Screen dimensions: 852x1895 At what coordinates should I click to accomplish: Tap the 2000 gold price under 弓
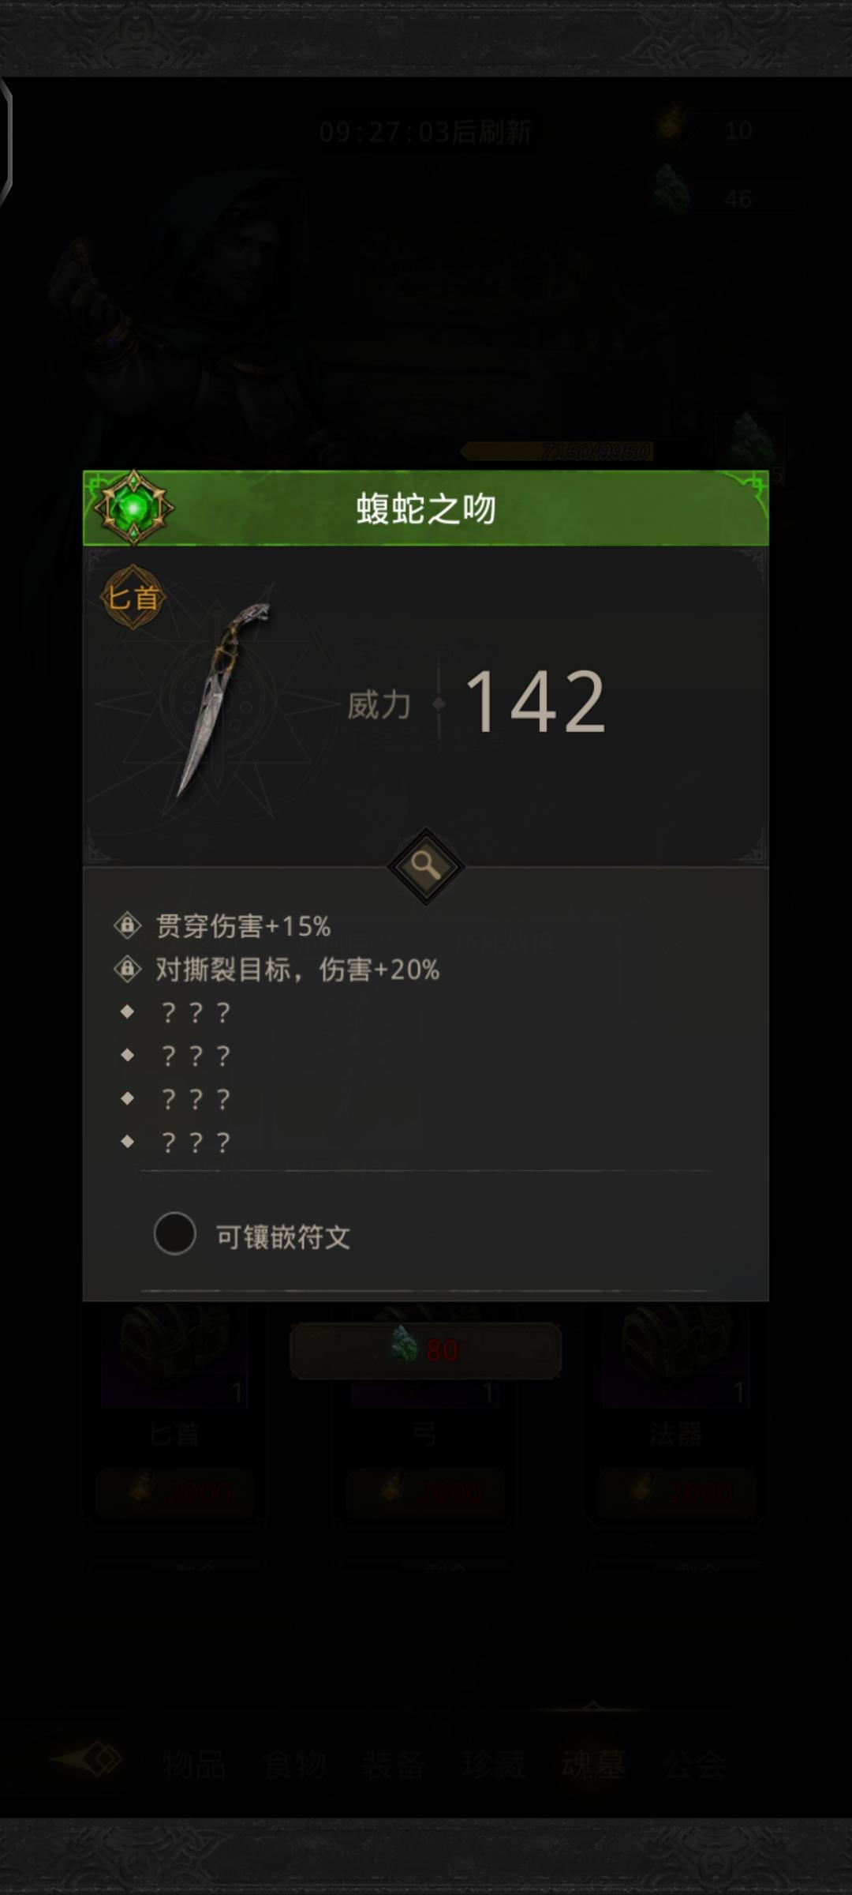pos(426,1492)
